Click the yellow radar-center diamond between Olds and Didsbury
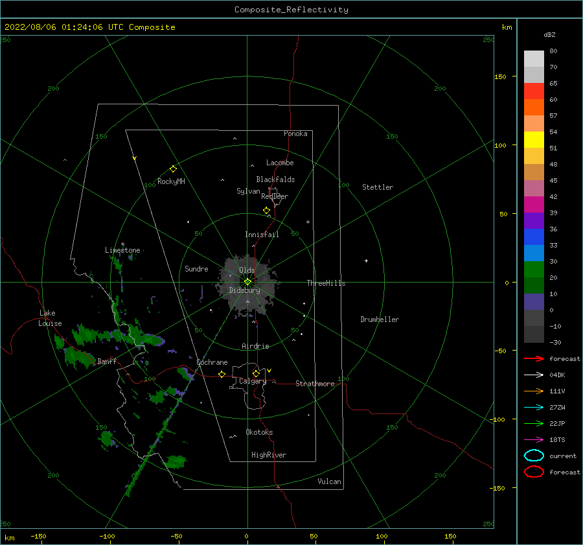 point(247,282)
